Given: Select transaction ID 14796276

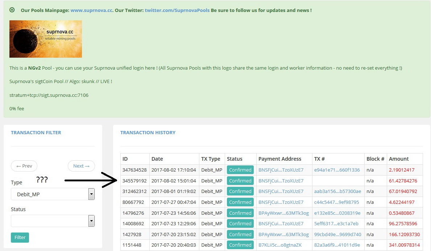Looking at the screenshot, I should pyautogui.click(x=133, y=213).
